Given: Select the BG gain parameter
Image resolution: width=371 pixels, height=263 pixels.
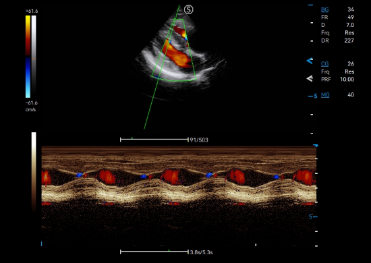Looking at the screenshot, I should pyautogui.click(x=325, y=9).
